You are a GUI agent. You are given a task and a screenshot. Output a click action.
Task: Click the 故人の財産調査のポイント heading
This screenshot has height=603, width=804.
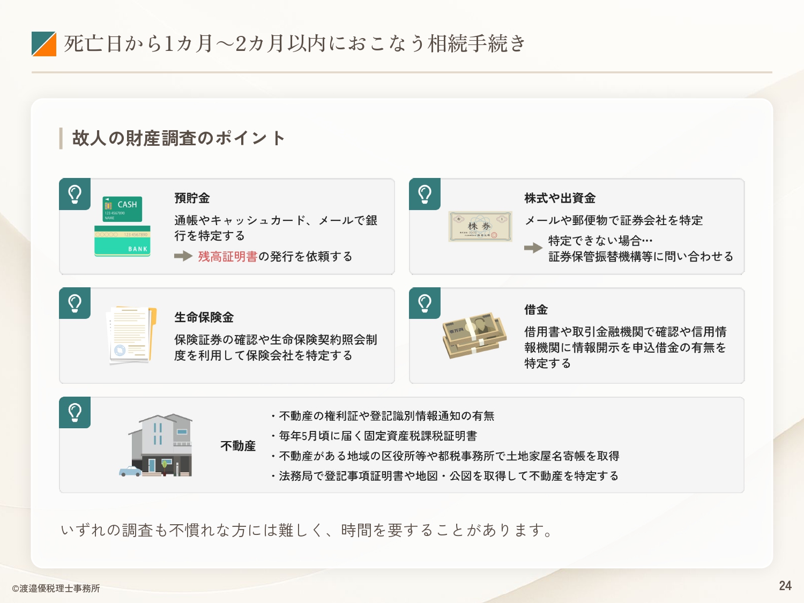click(178, 138)
